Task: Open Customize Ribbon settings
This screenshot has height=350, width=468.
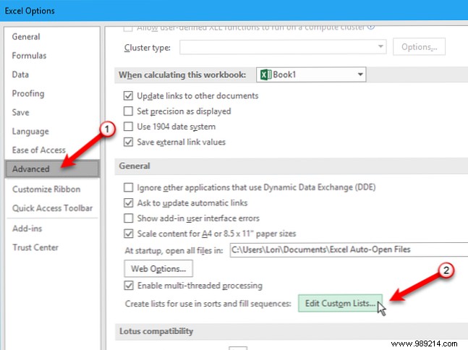Action: [x=46, y=189]
